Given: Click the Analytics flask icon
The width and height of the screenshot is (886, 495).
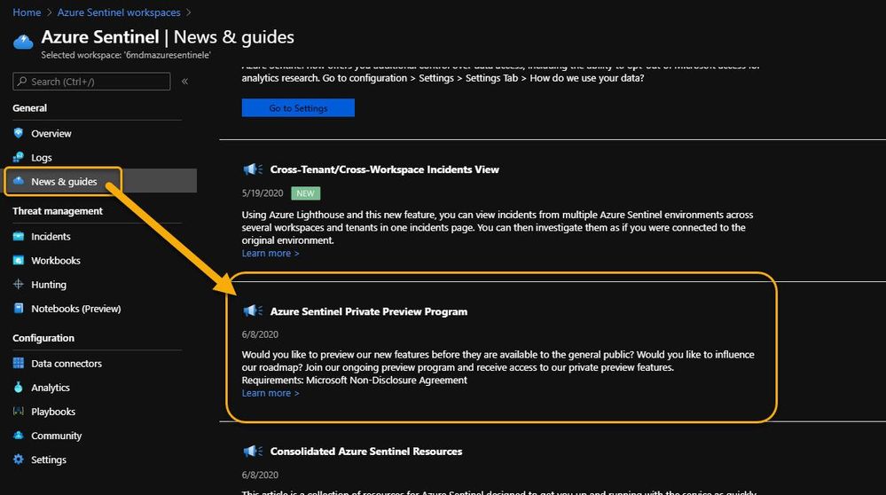Looking at the screenshot, I should click(19, 387).
